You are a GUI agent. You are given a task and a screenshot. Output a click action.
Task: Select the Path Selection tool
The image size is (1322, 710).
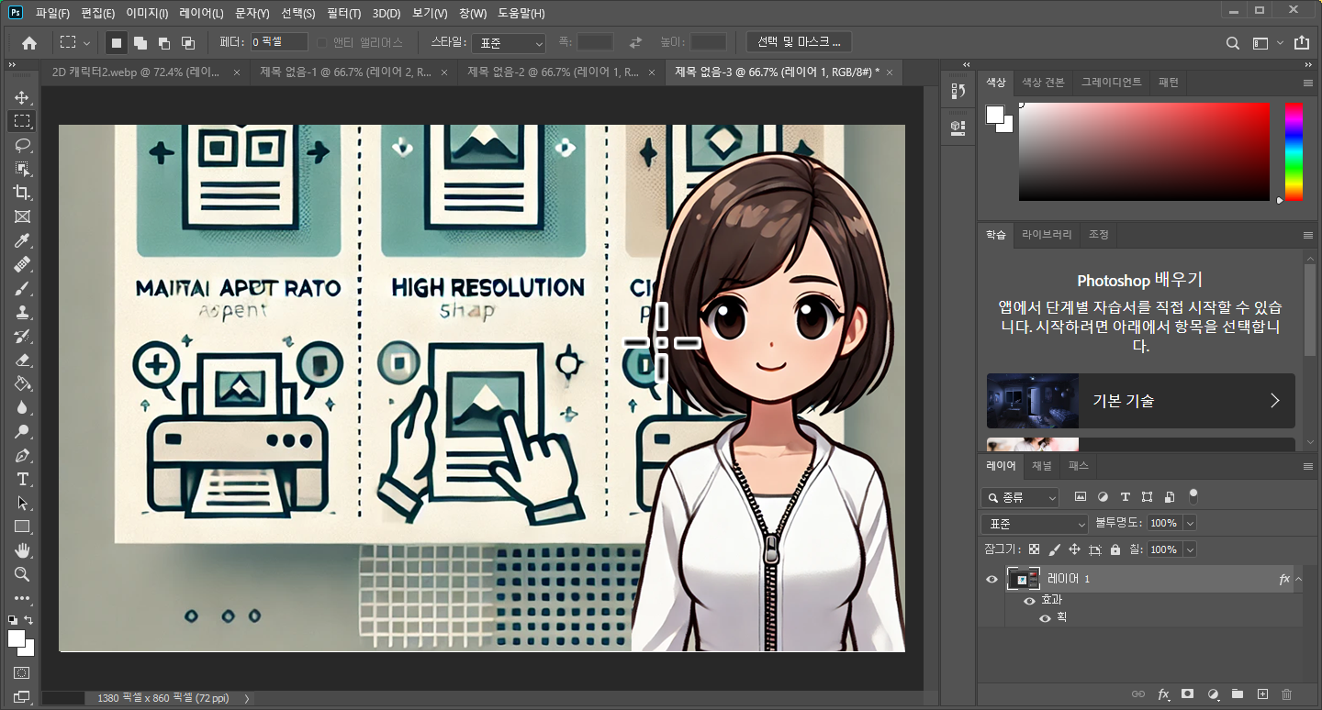coord(22,503)
